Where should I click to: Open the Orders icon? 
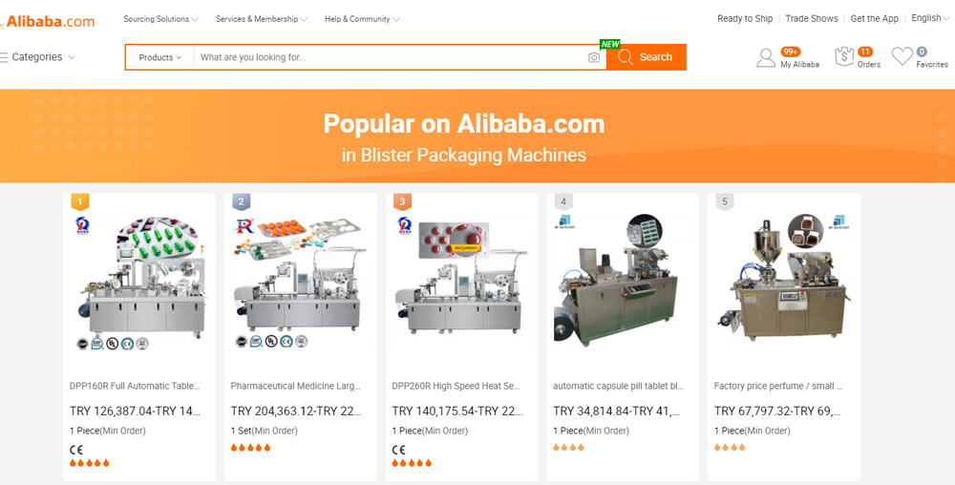(844, 56)
